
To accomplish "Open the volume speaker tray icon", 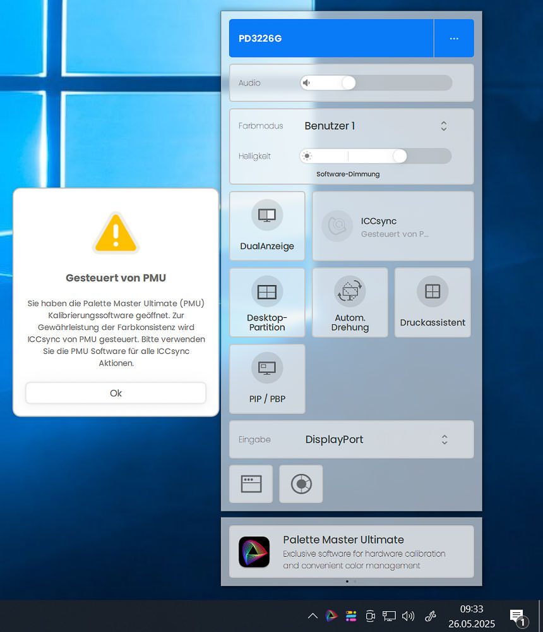I will (x=408, y=616).
